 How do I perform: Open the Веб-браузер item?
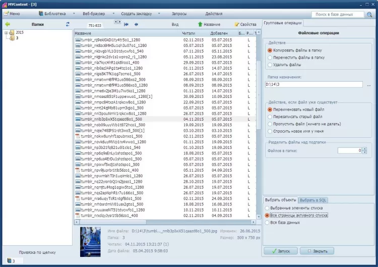click(x=94, y=14)
